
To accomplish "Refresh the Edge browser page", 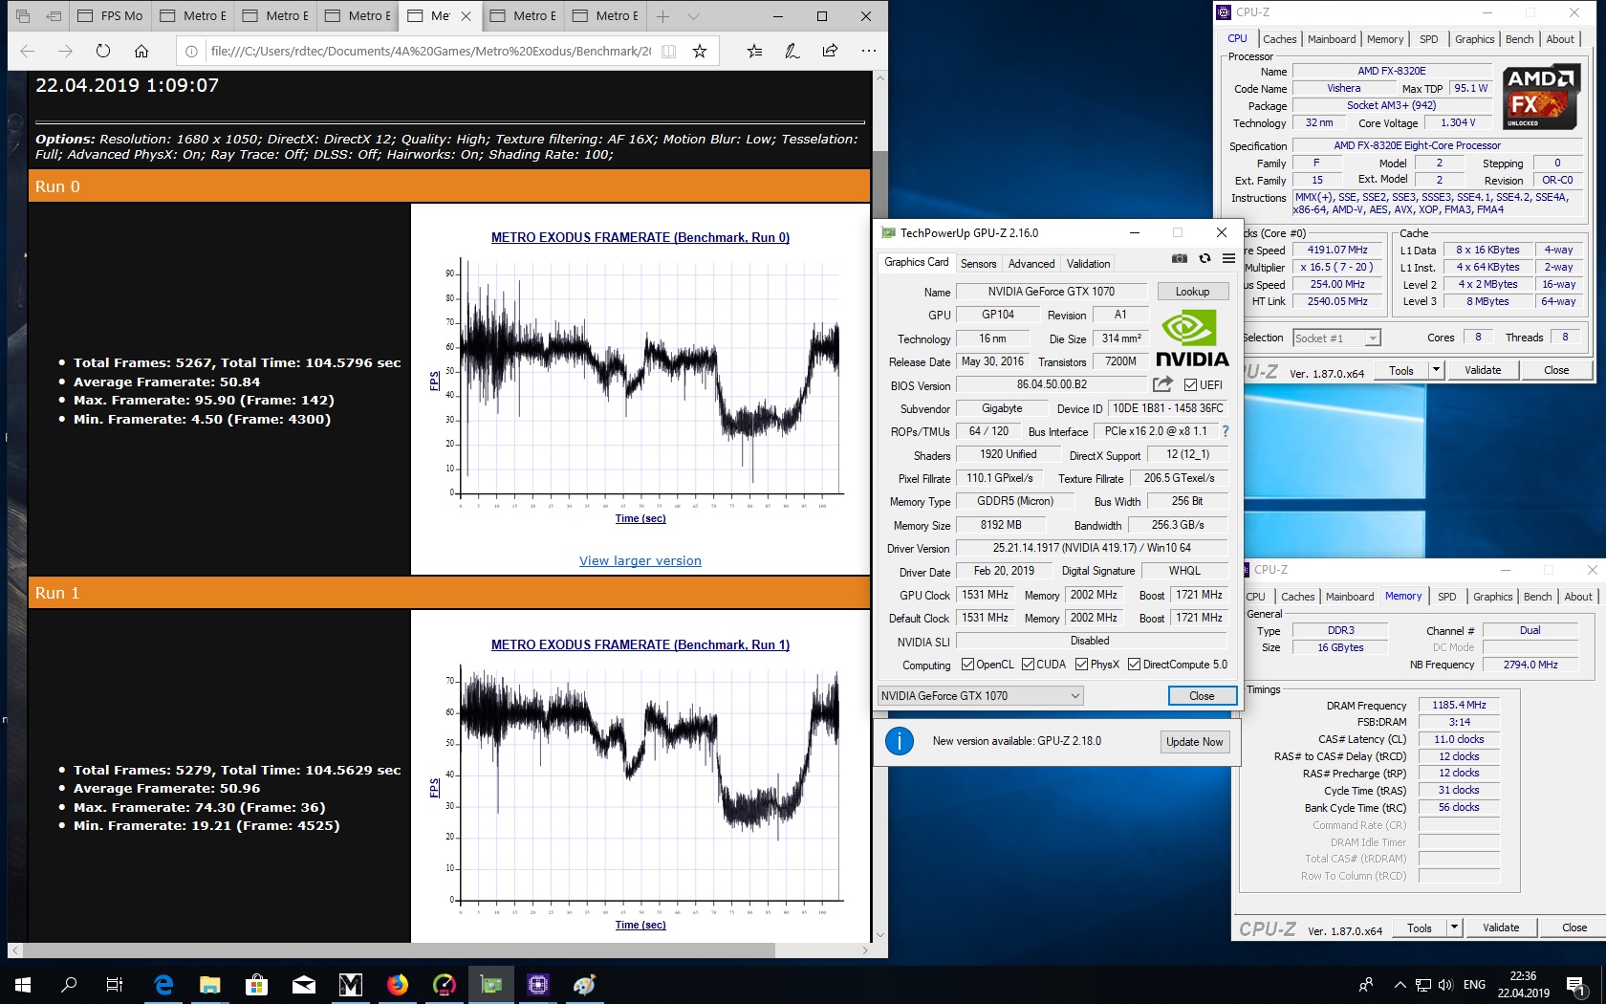I will [x=103, y=52].
